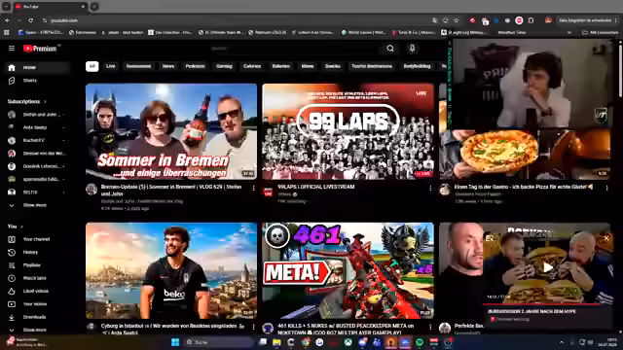Open the Sommer in Bremen thumbnail

pyautogui.click(x=171, y=131)
